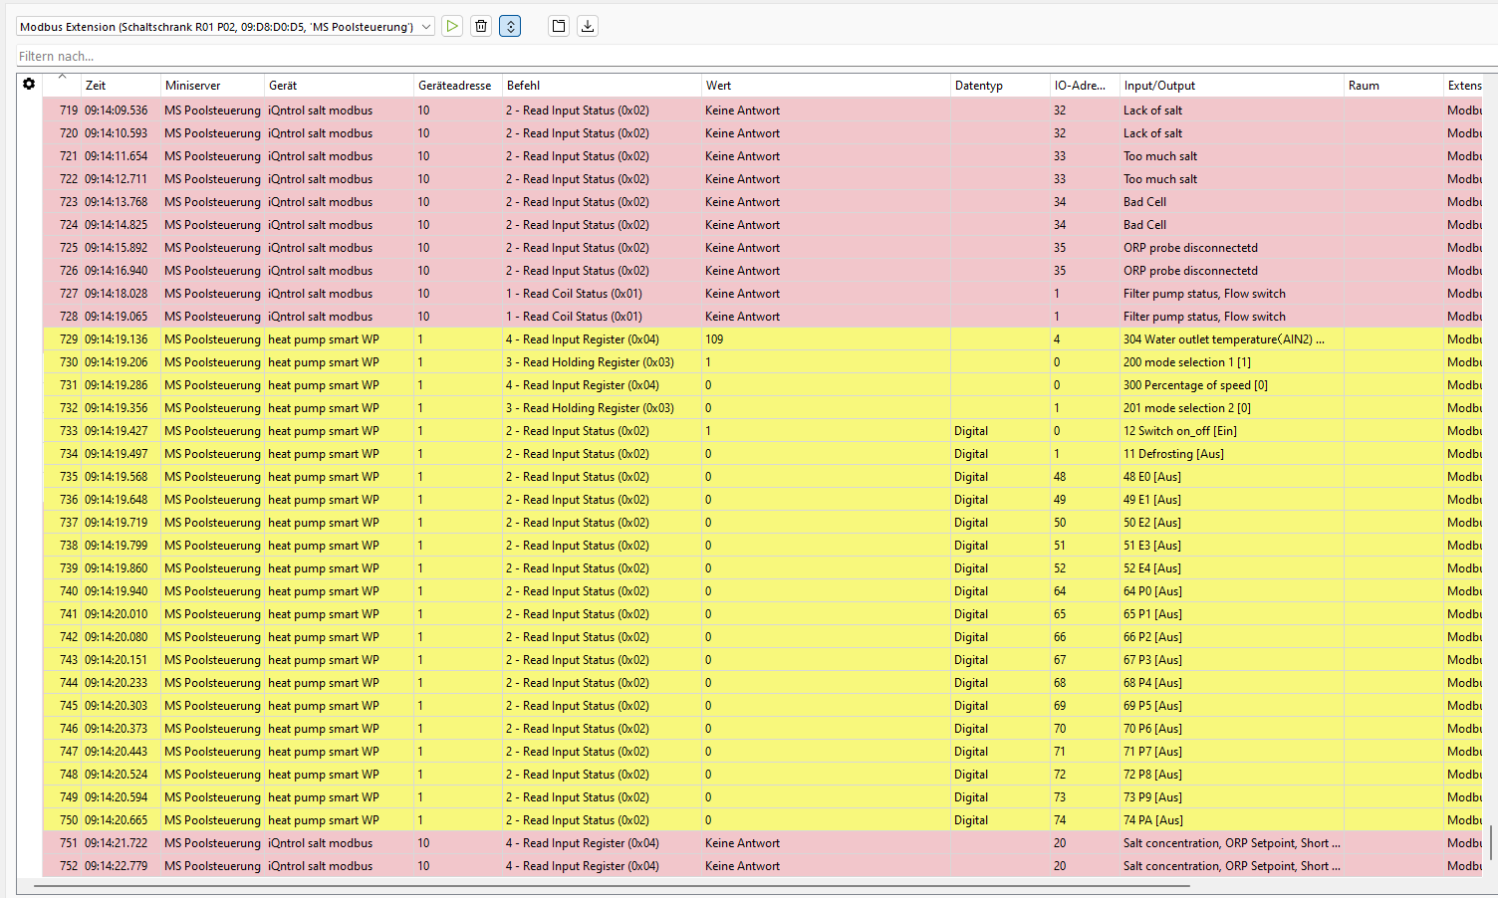This screenshot has height=898, width=1498.
Task: Click the Wert column header
Action: point(718,86)
